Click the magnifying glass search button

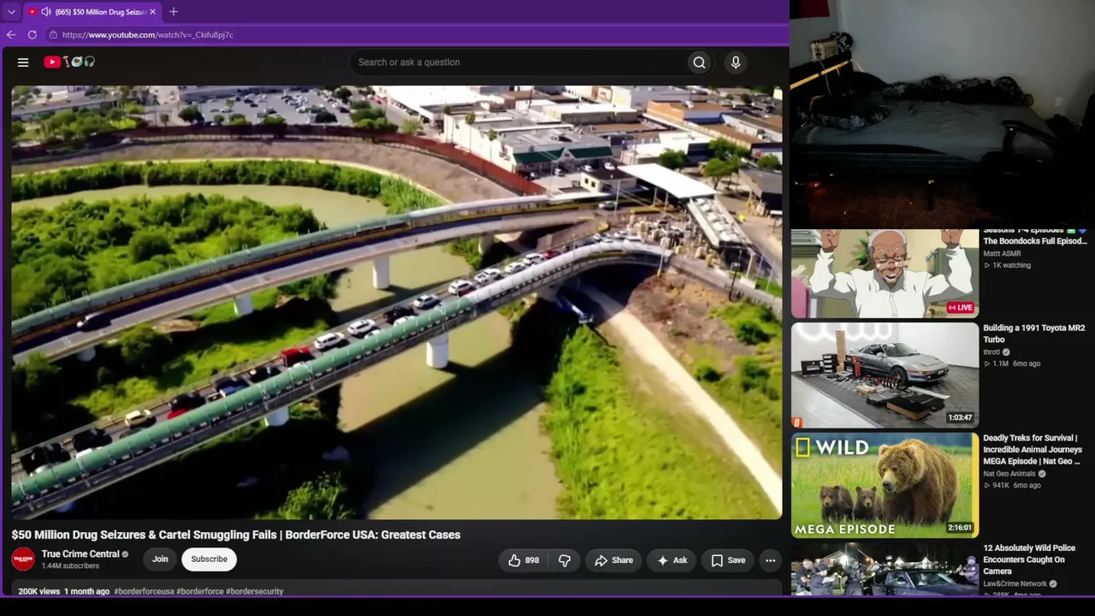700,62
